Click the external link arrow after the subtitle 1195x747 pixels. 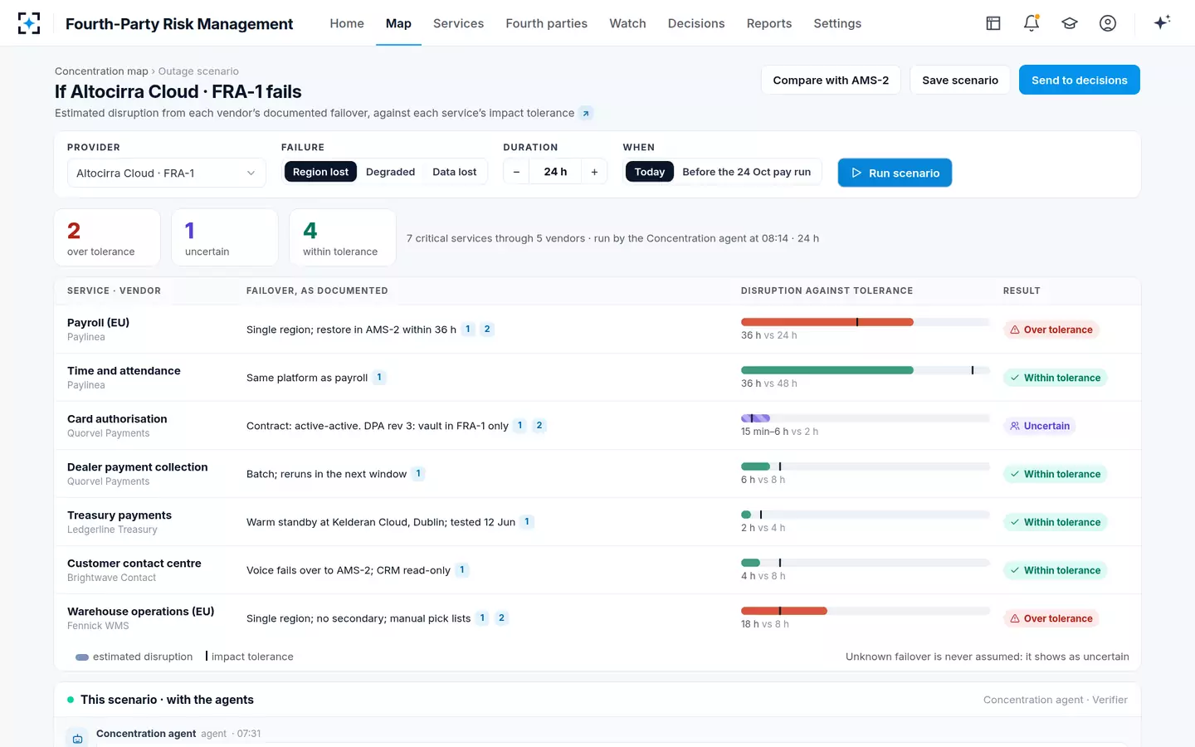click(586, 113)
